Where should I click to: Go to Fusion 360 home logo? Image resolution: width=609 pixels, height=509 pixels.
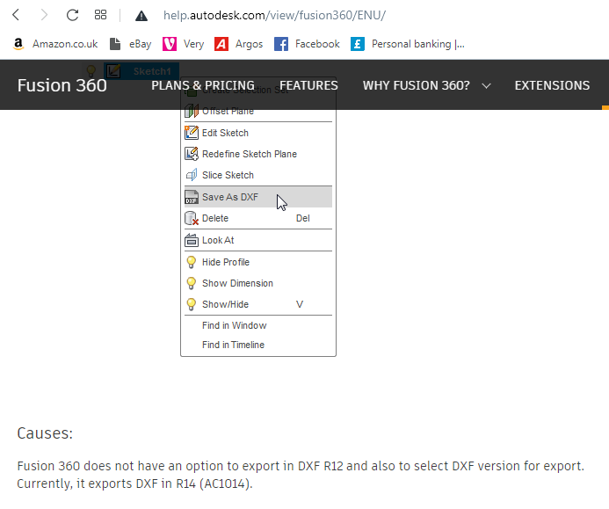(62, 85)
